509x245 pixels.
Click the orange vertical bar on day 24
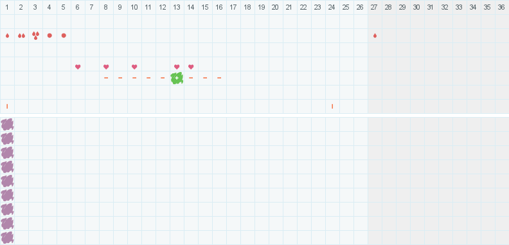tap(332, 106)
